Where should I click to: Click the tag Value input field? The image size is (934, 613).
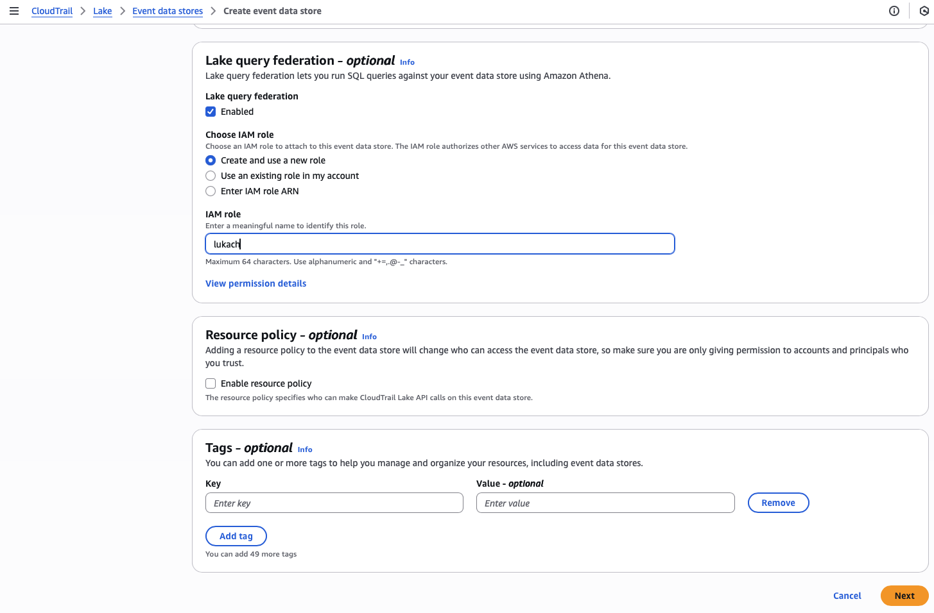[605, 503]
